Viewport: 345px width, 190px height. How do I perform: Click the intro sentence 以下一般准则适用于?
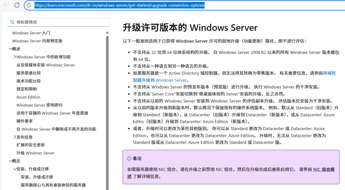214,41
